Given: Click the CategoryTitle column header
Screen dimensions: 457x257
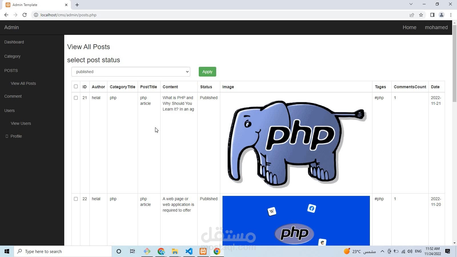Looking at the screenshot, I should pos(123,87).
